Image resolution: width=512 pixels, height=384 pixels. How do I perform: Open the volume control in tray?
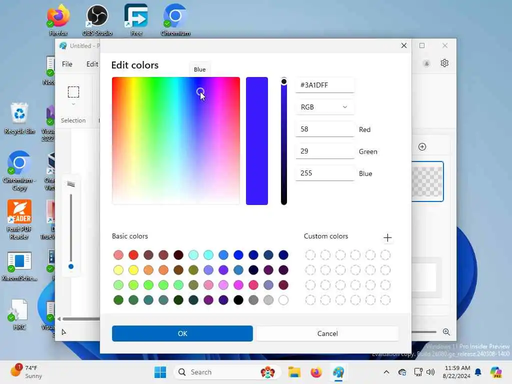430,372
